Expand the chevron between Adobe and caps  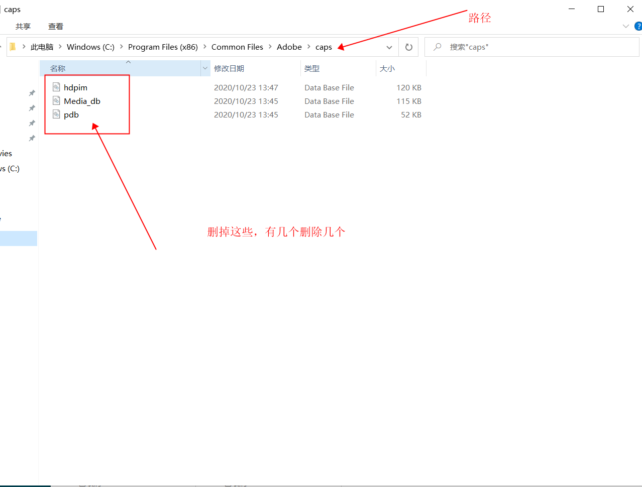pos(309,47)
